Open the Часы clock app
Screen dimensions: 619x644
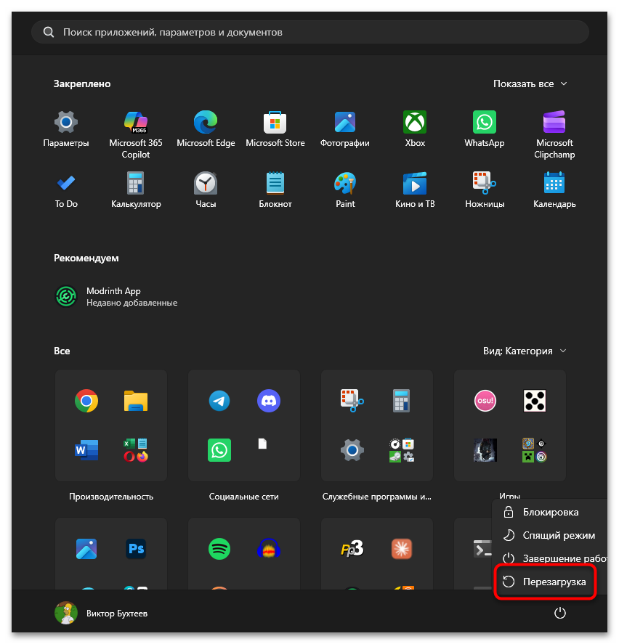[206, 189]
